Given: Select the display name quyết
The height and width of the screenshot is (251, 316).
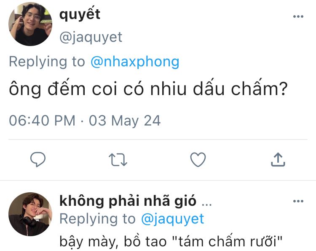Looking at the screenshot, I should tap(80, 14).
